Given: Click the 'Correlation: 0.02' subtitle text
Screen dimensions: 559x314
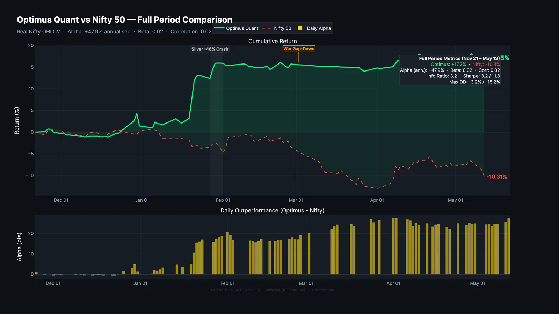Looking at the screenshot, I should coord(191,32).
